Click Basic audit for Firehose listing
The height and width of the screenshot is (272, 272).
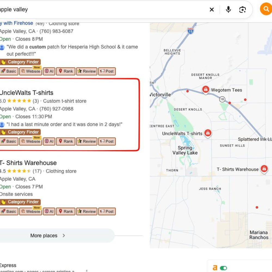(9, 71)
